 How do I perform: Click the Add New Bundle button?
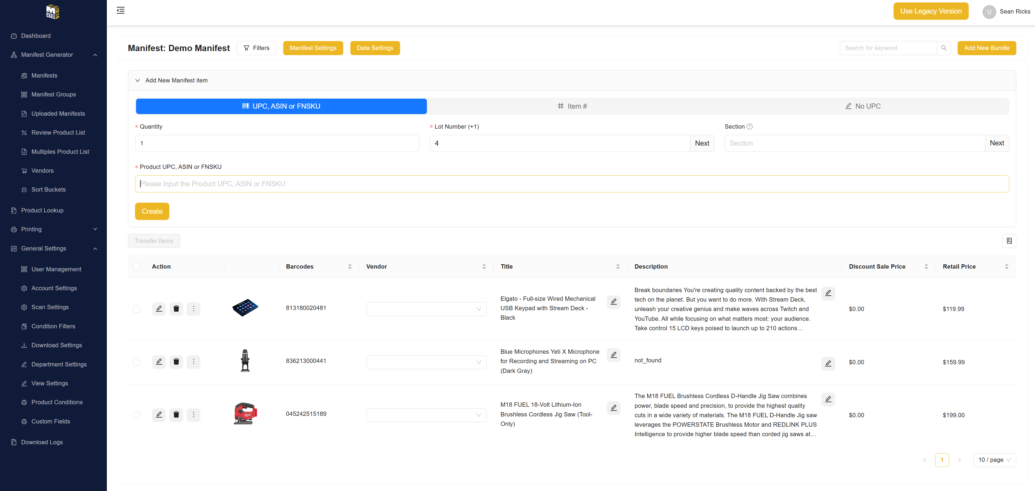[986, 48]
